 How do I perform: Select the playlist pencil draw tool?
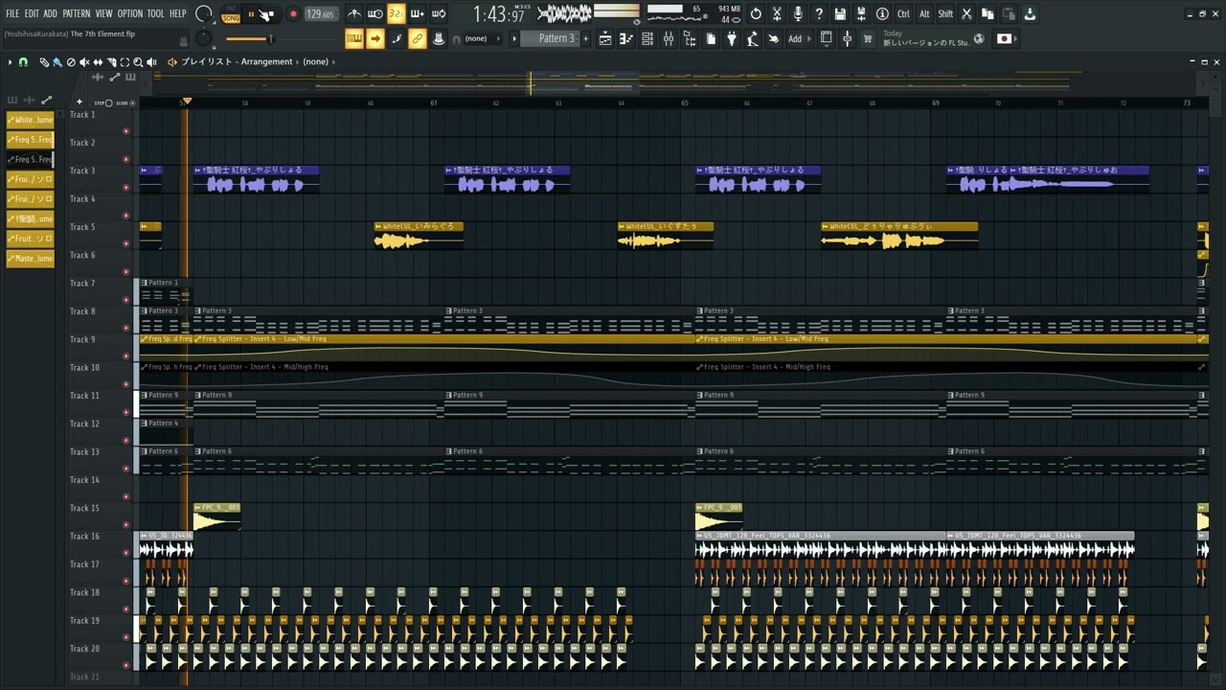(x=44, y=61)
